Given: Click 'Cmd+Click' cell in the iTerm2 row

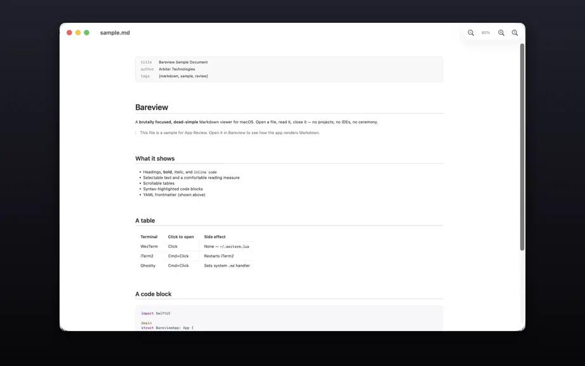Looking at the screenshot, I should tap(178, 256).
